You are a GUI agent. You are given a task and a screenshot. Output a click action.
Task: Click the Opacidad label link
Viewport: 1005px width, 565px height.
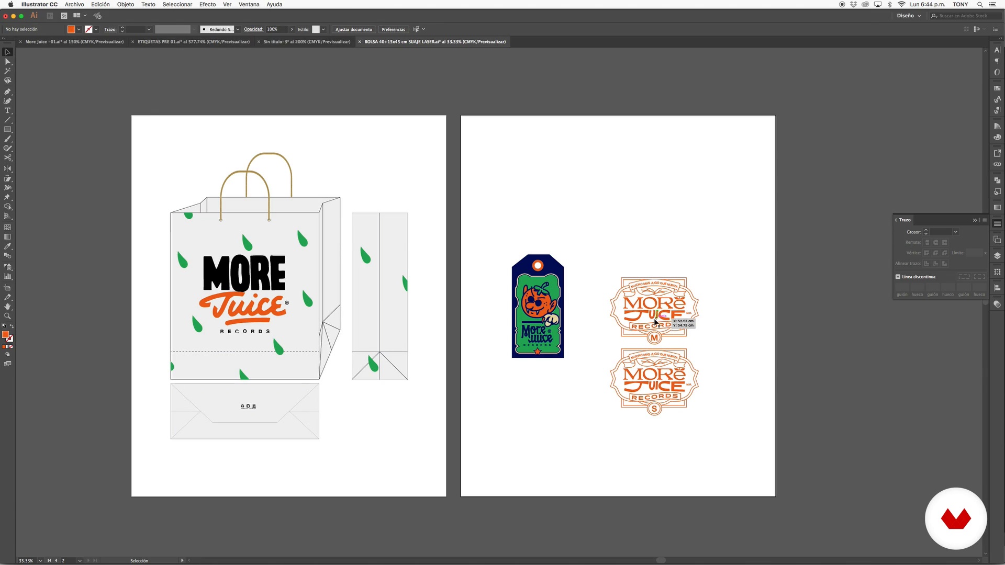pos(253,29)
